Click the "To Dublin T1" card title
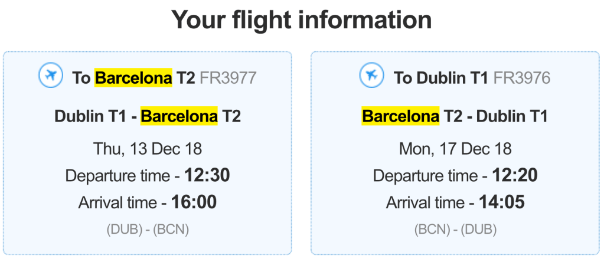This screenshot has width=604, height=265. (x=440, y=78)
